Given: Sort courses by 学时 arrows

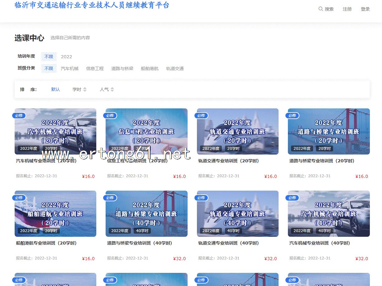Looking at the screenshot, I should pos(85,89).
